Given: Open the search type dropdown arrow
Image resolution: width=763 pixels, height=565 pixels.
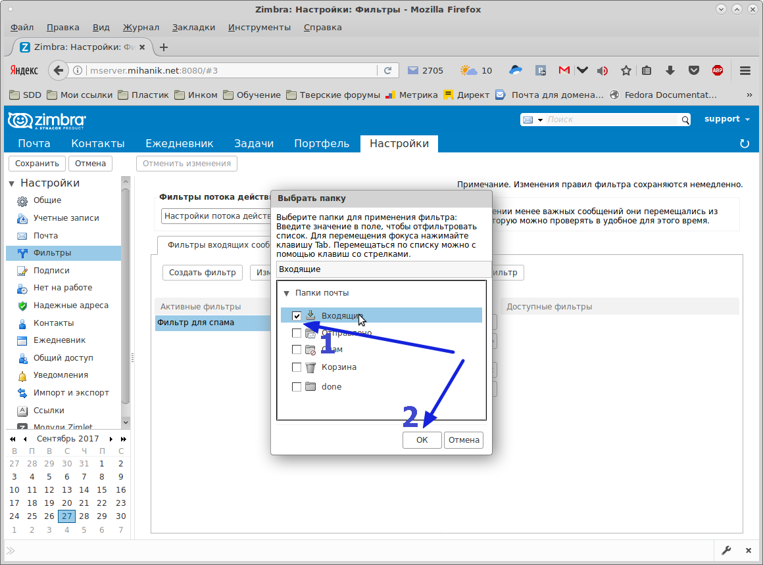Looking at the screenshot, I should 540,120.
